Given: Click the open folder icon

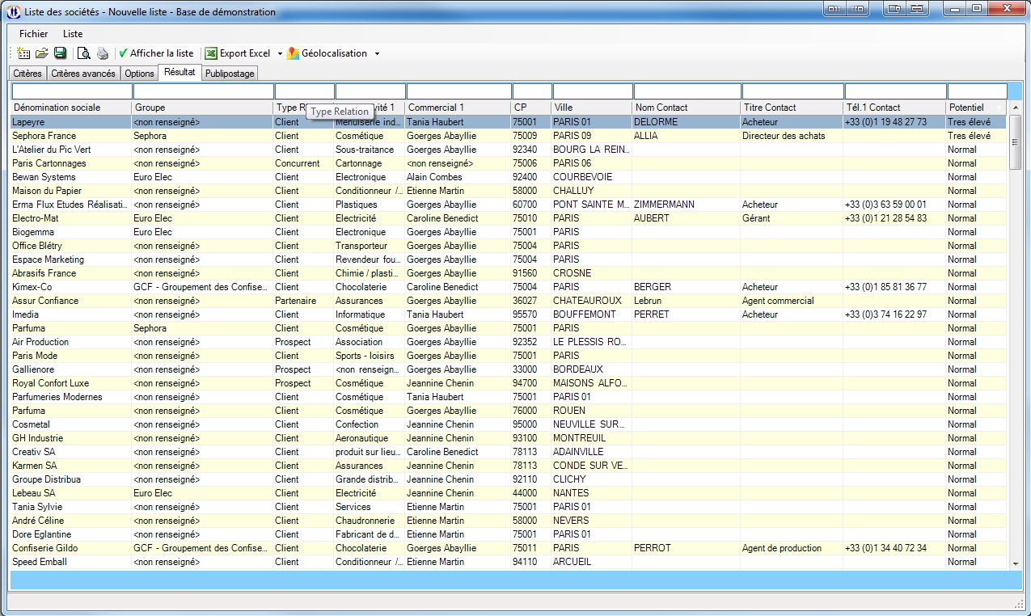Looking at the screenshot, I should (42, 53).
